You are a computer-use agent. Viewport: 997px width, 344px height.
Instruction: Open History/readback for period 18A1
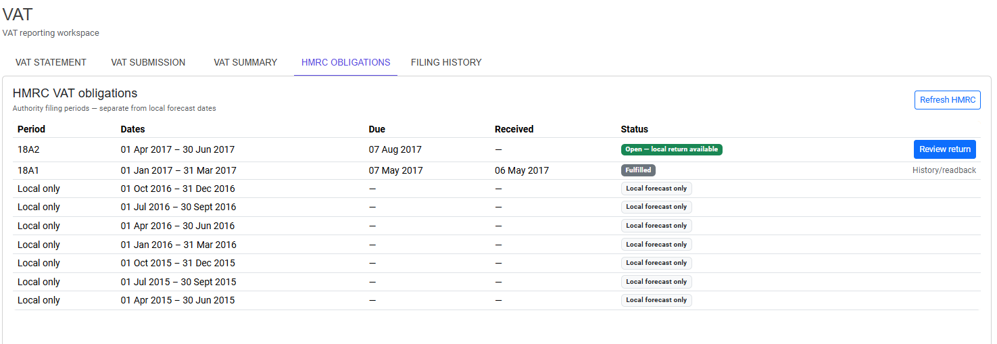pyautogui.click(x=944, y=170)
